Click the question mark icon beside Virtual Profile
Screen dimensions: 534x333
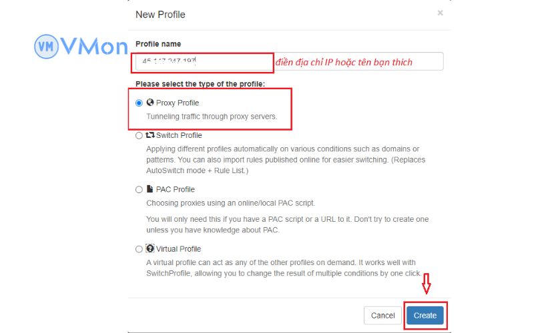pos(150,249)
